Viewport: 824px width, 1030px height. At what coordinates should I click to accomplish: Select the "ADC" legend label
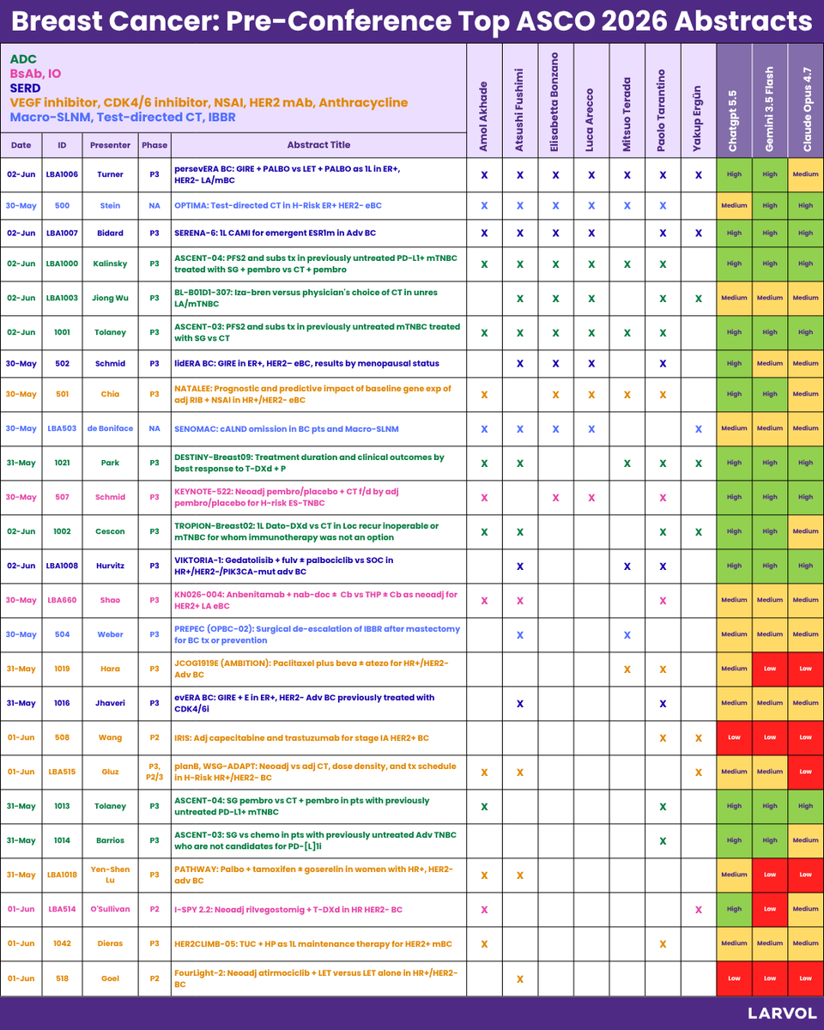point(22,59)
